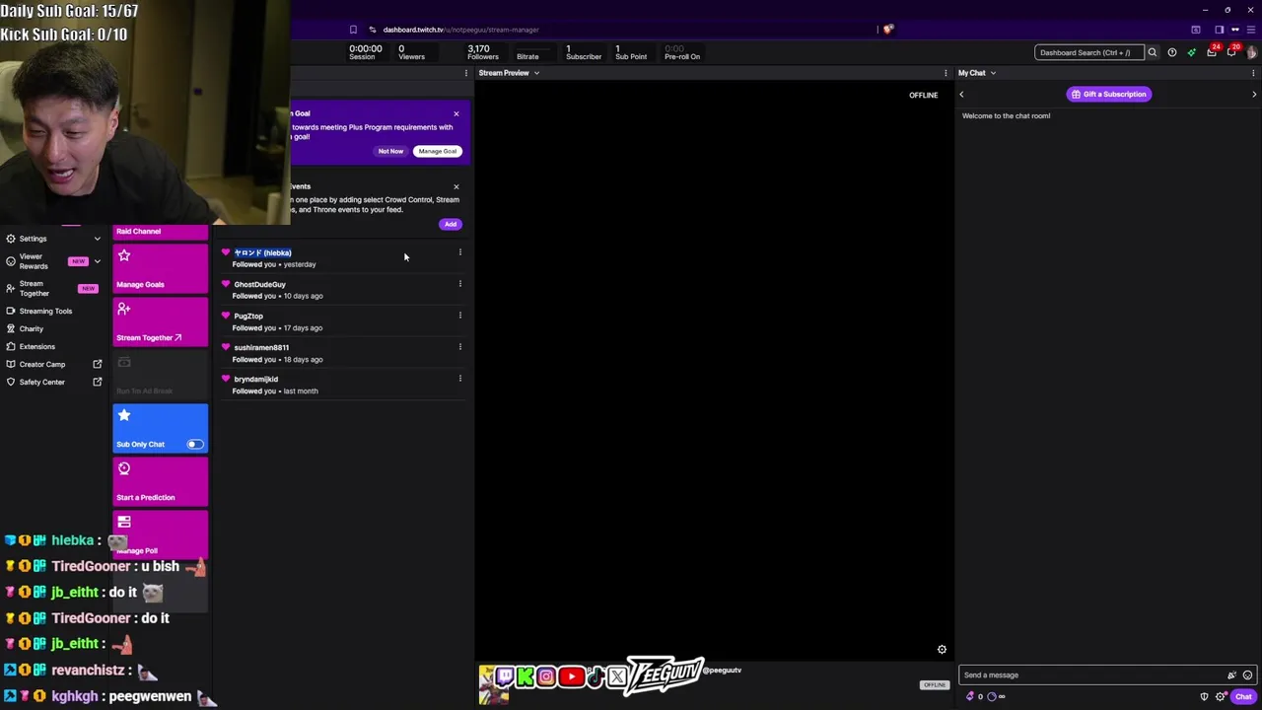Open chat settings gear icon
The image size is (1262, 710).
(x=1221, y=696)
